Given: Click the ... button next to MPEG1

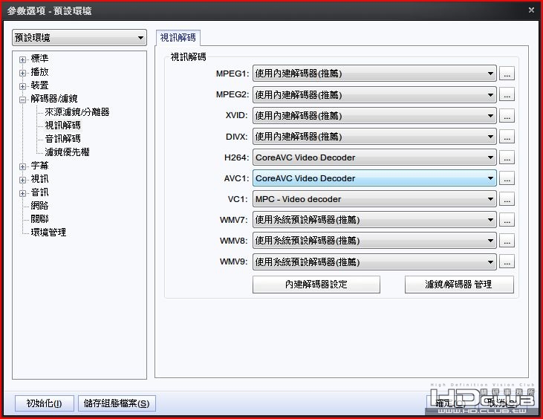Looking at the screenshot, I should point(507,74).
